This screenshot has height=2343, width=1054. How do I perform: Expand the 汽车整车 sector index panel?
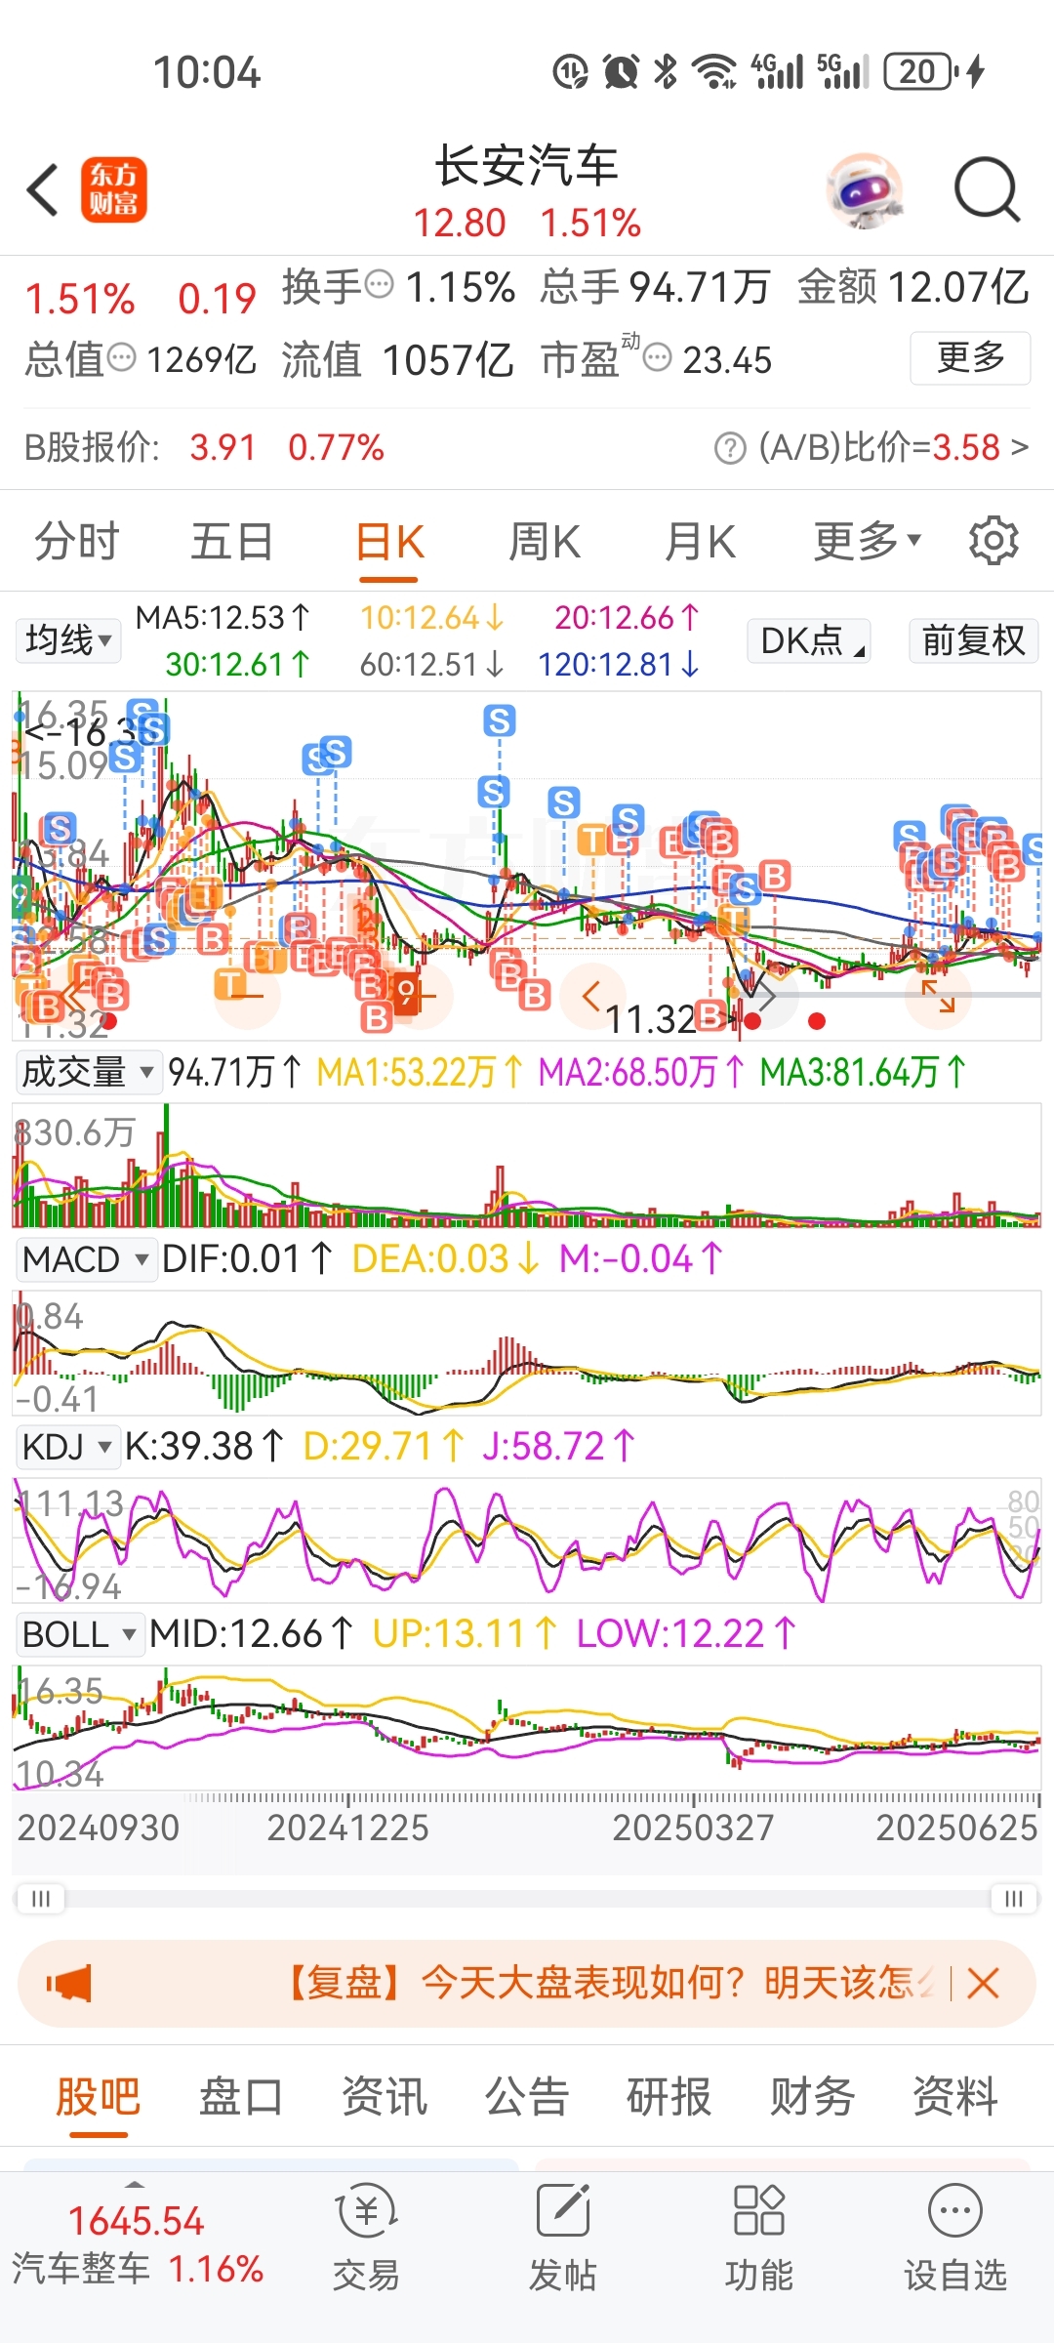click(136, 2184)
